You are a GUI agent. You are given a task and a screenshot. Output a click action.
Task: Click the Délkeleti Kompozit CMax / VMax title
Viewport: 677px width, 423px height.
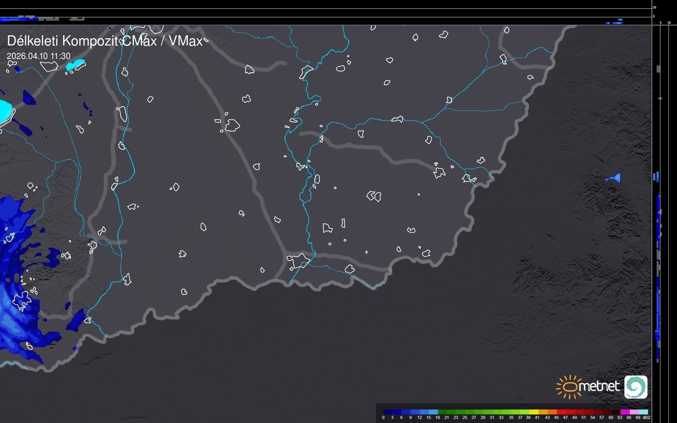tap(105, 41)
